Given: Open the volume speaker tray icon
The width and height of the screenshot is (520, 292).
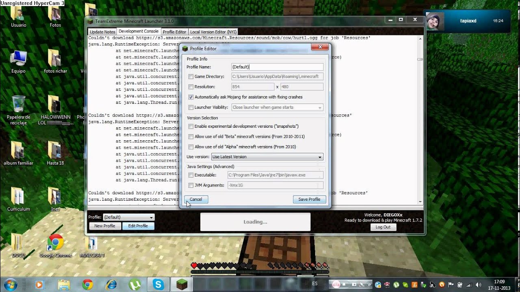Looking at the screenshot, I should 479,285.
